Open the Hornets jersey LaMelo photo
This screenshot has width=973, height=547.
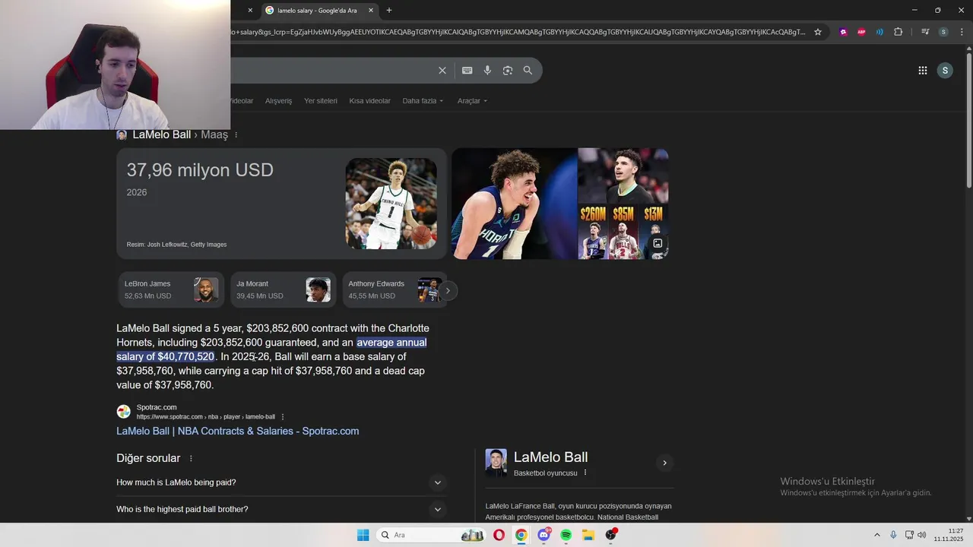point(515,204)
